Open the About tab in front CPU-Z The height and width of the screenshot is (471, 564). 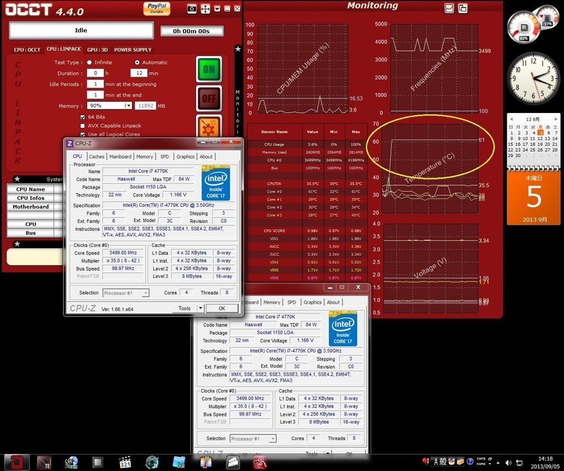coord(206,157)
